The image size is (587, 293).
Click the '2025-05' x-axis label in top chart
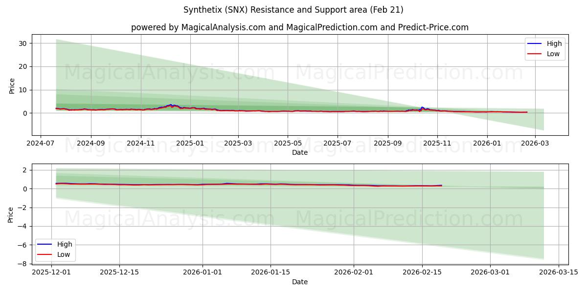click(x=288, y=144)
